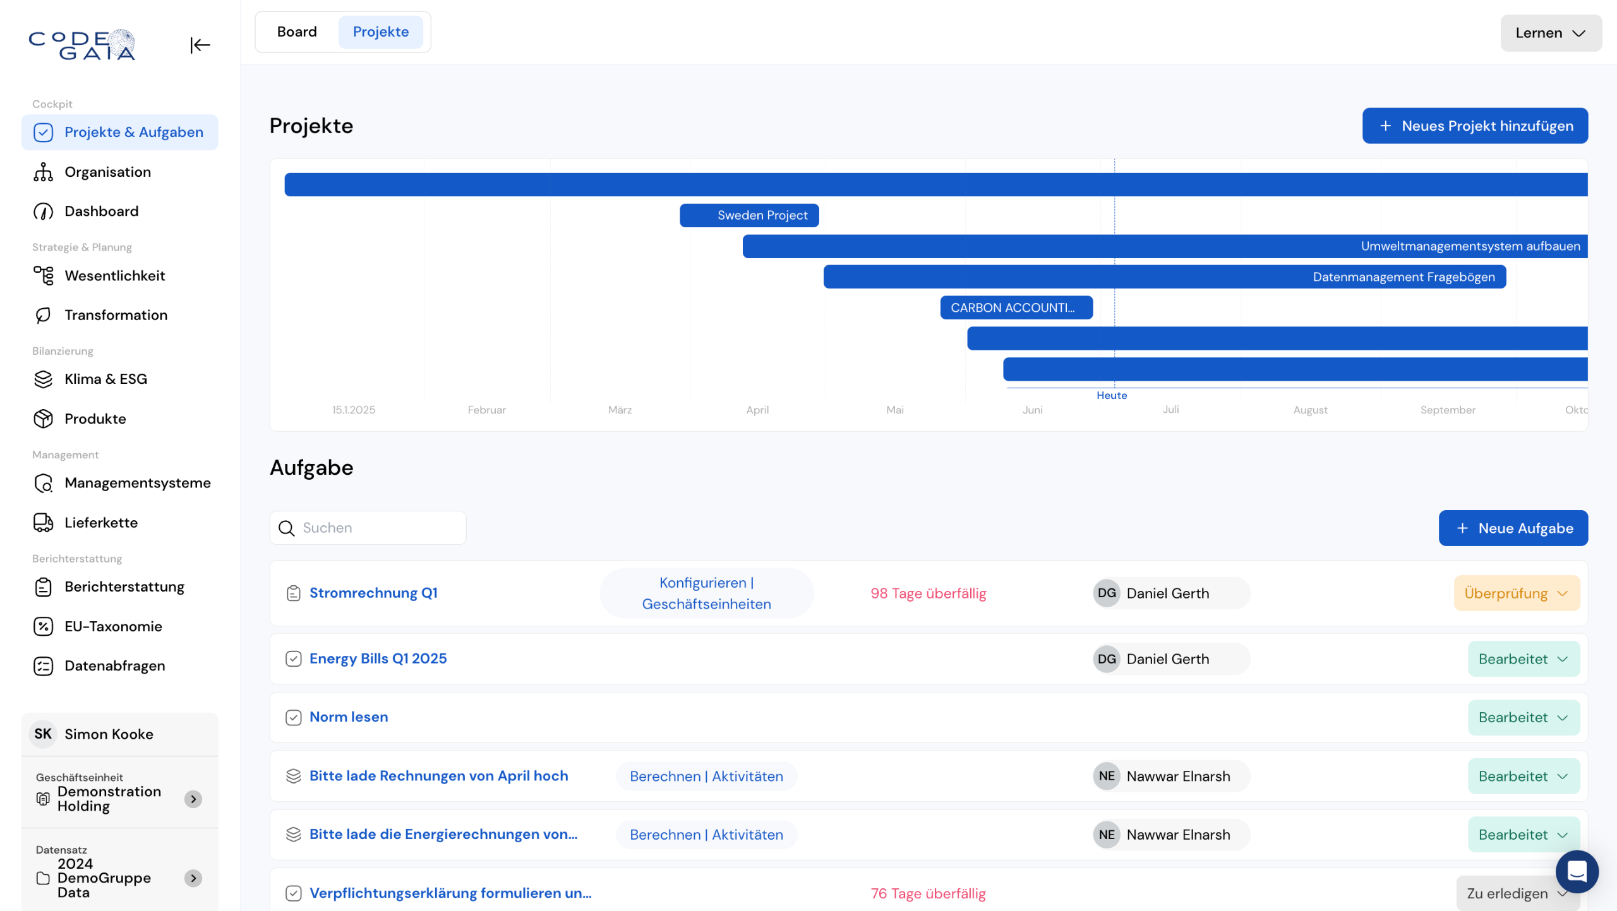Expand the Lernen dropdown menu

tap(1551, 33)
